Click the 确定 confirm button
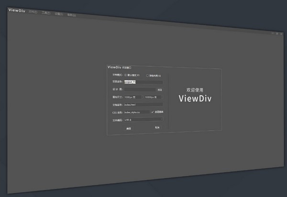287x197 pixels. [129, 129]
